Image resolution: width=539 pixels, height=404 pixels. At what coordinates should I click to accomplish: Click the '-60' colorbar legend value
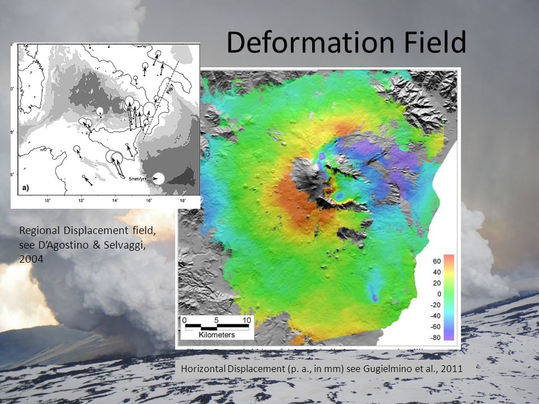tap(435, 327)
